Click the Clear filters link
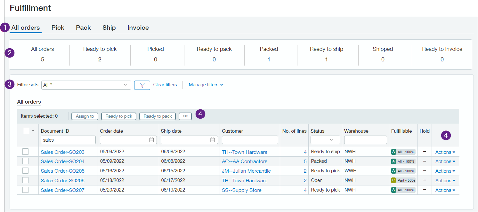Image resolution: width=478 pixels, height=212 pixels. 165,85
